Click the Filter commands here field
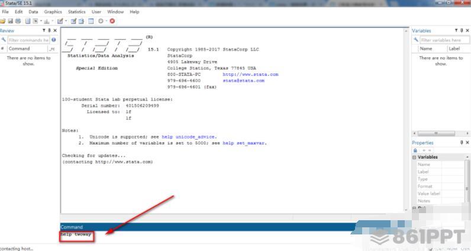The image size is (471, 251). 28,40
